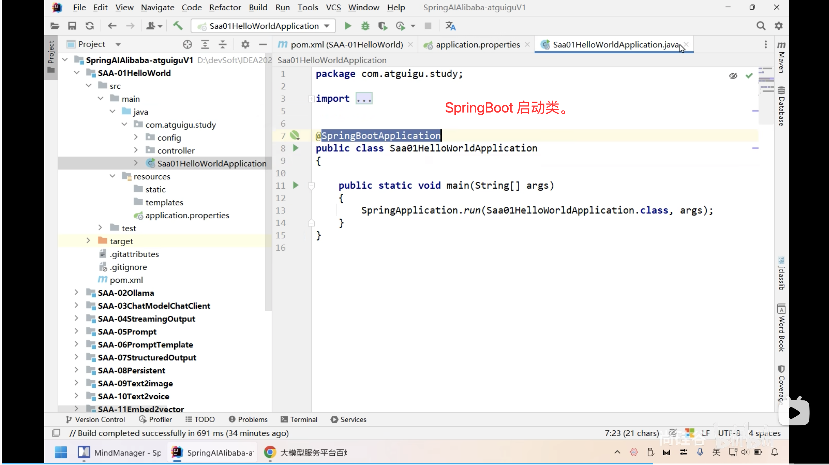Toggle the Project side panel stripe
829x465 pixels.
51,56
